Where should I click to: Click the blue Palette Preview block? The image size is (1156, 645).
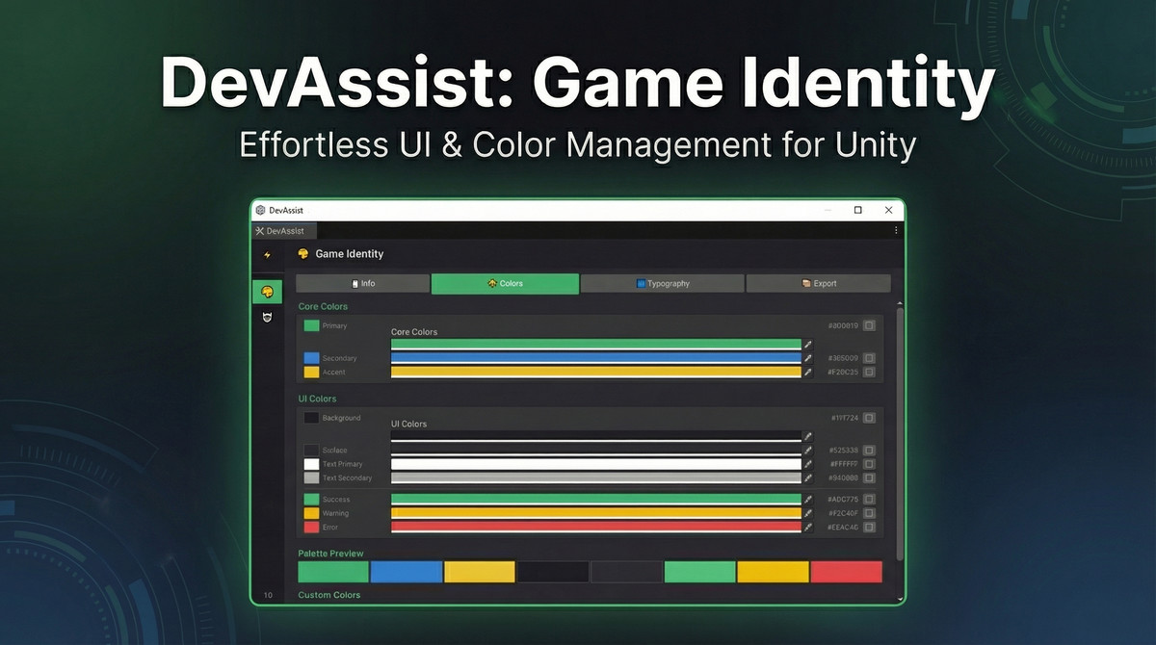click(407, 572)
